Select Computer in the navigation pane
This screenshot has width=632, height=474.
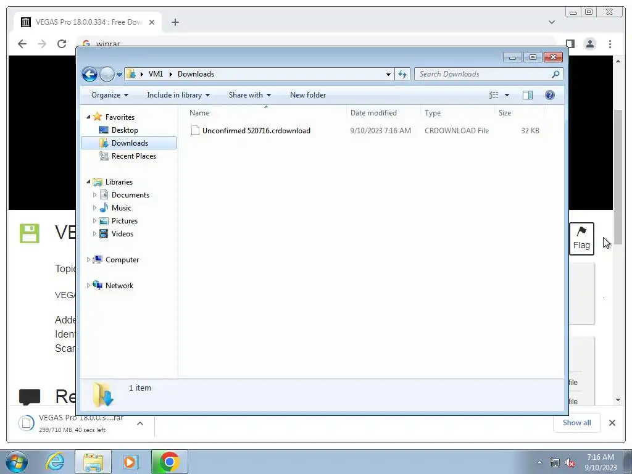(122, 260)
